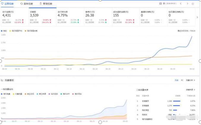Click the 流量看板 chart icon
This screenshot has width=201, height=125.
click(2, 80)
